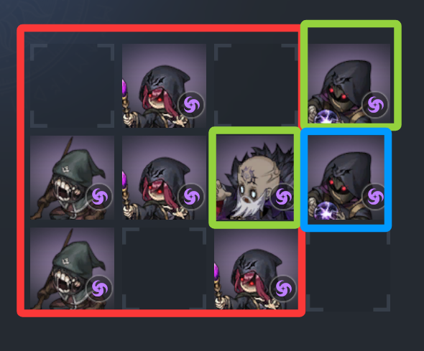Viewport: 424px width, 351px height.
Task: Pick the red-haired staff mage in top row
Action: 164,85
